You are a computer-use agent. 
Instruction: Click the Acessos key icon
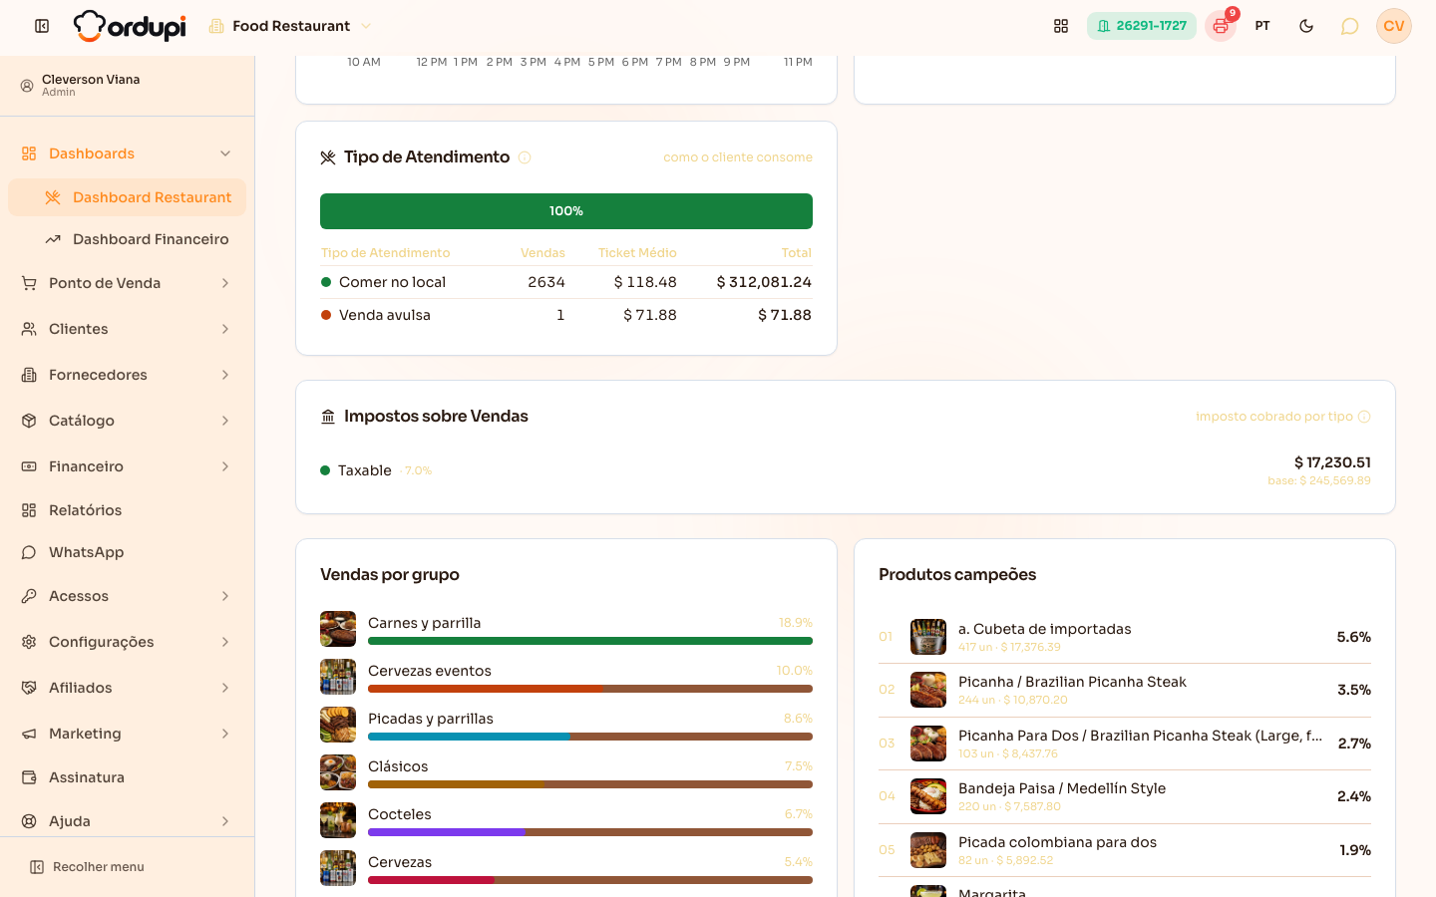tap(29, 596)
